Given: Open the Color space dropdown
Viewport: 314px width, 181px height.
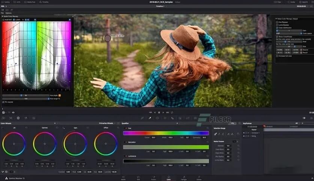Looking at the screenshot, I should click(x=289, y=33).
